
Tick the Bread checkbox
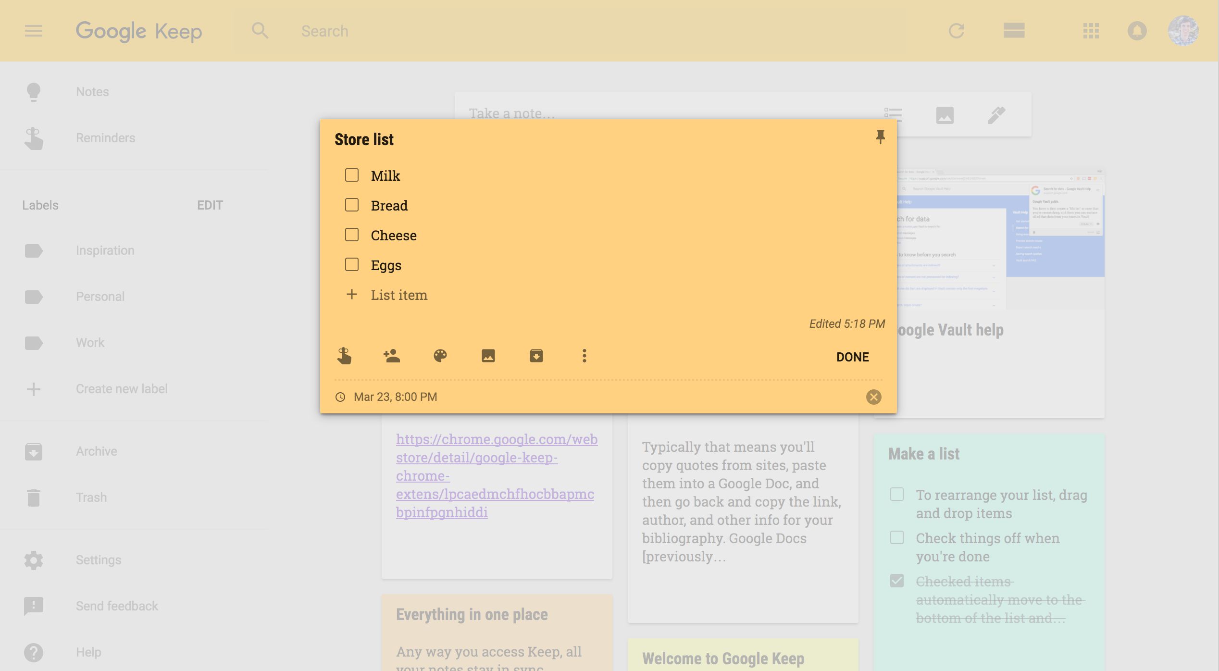tap(352, 205)
